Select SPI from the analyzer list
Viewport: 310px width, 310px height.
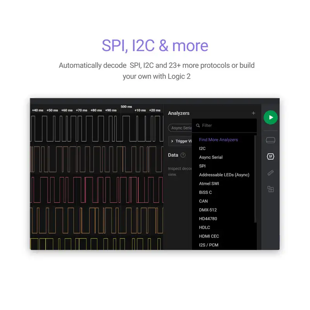(202, 166)
